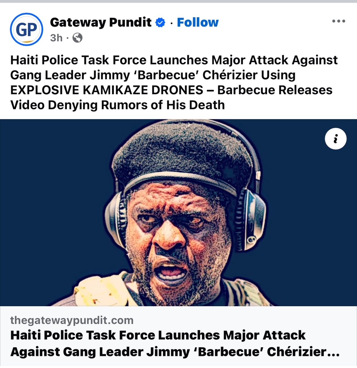This screenshot has width=357, height=368.
Task: Open the post via the 3h timestamp
Action: pyautogui.click(x=56, y=38)
